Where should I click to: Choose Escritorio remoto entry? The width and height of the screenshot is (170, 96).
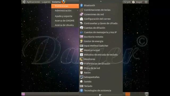tap(101, 37)
